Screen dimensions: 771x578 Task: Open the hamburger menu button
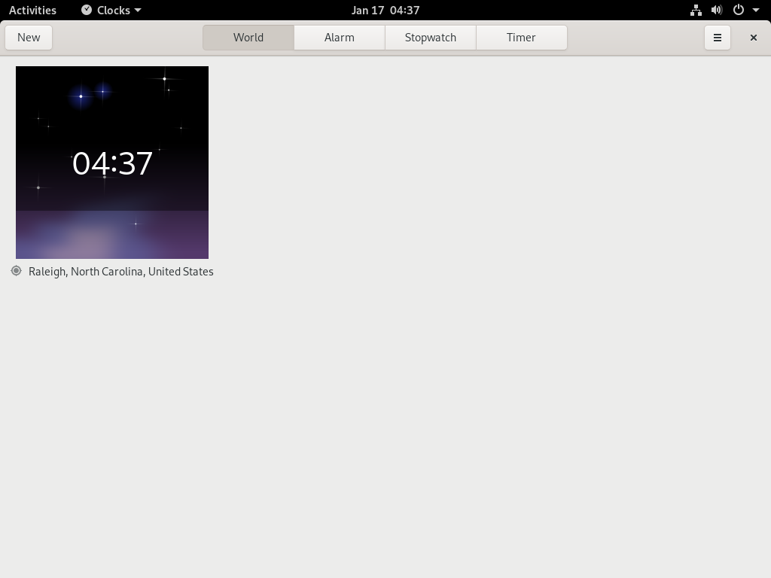pyautogui.click(x=717, y=38)
